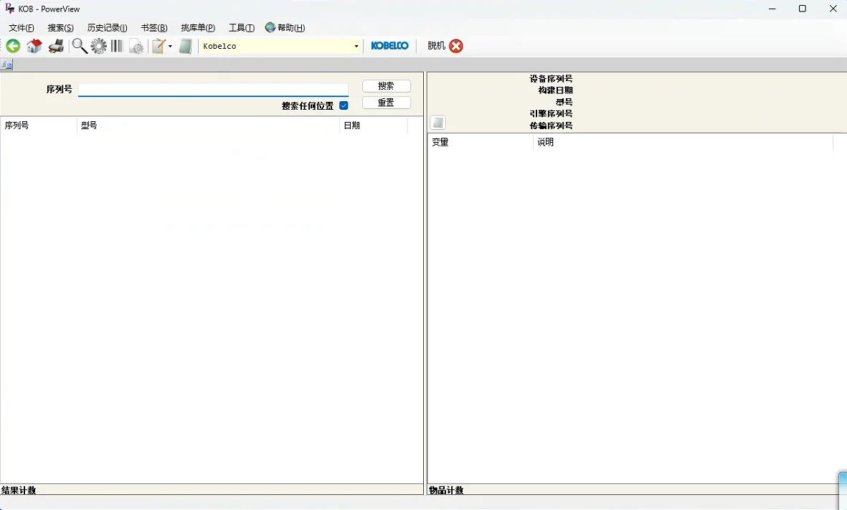
Task: Sort by the 序列号 column header
Action: point(38,126)
